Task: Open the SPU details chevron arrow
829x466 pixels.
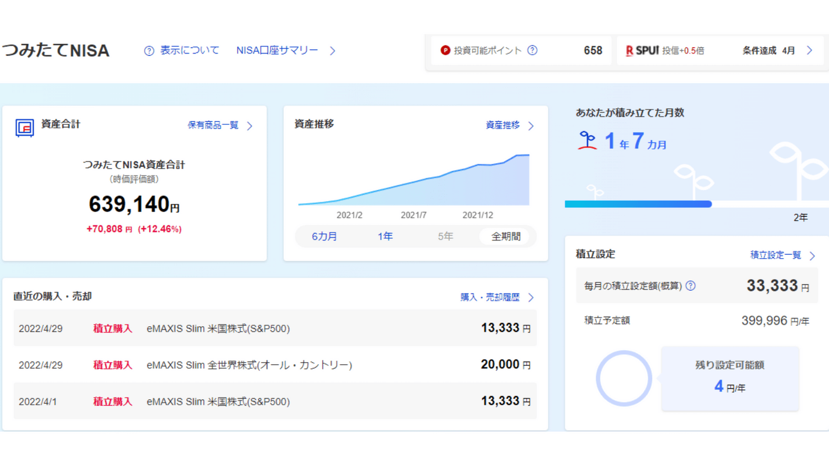Action: 810,50
